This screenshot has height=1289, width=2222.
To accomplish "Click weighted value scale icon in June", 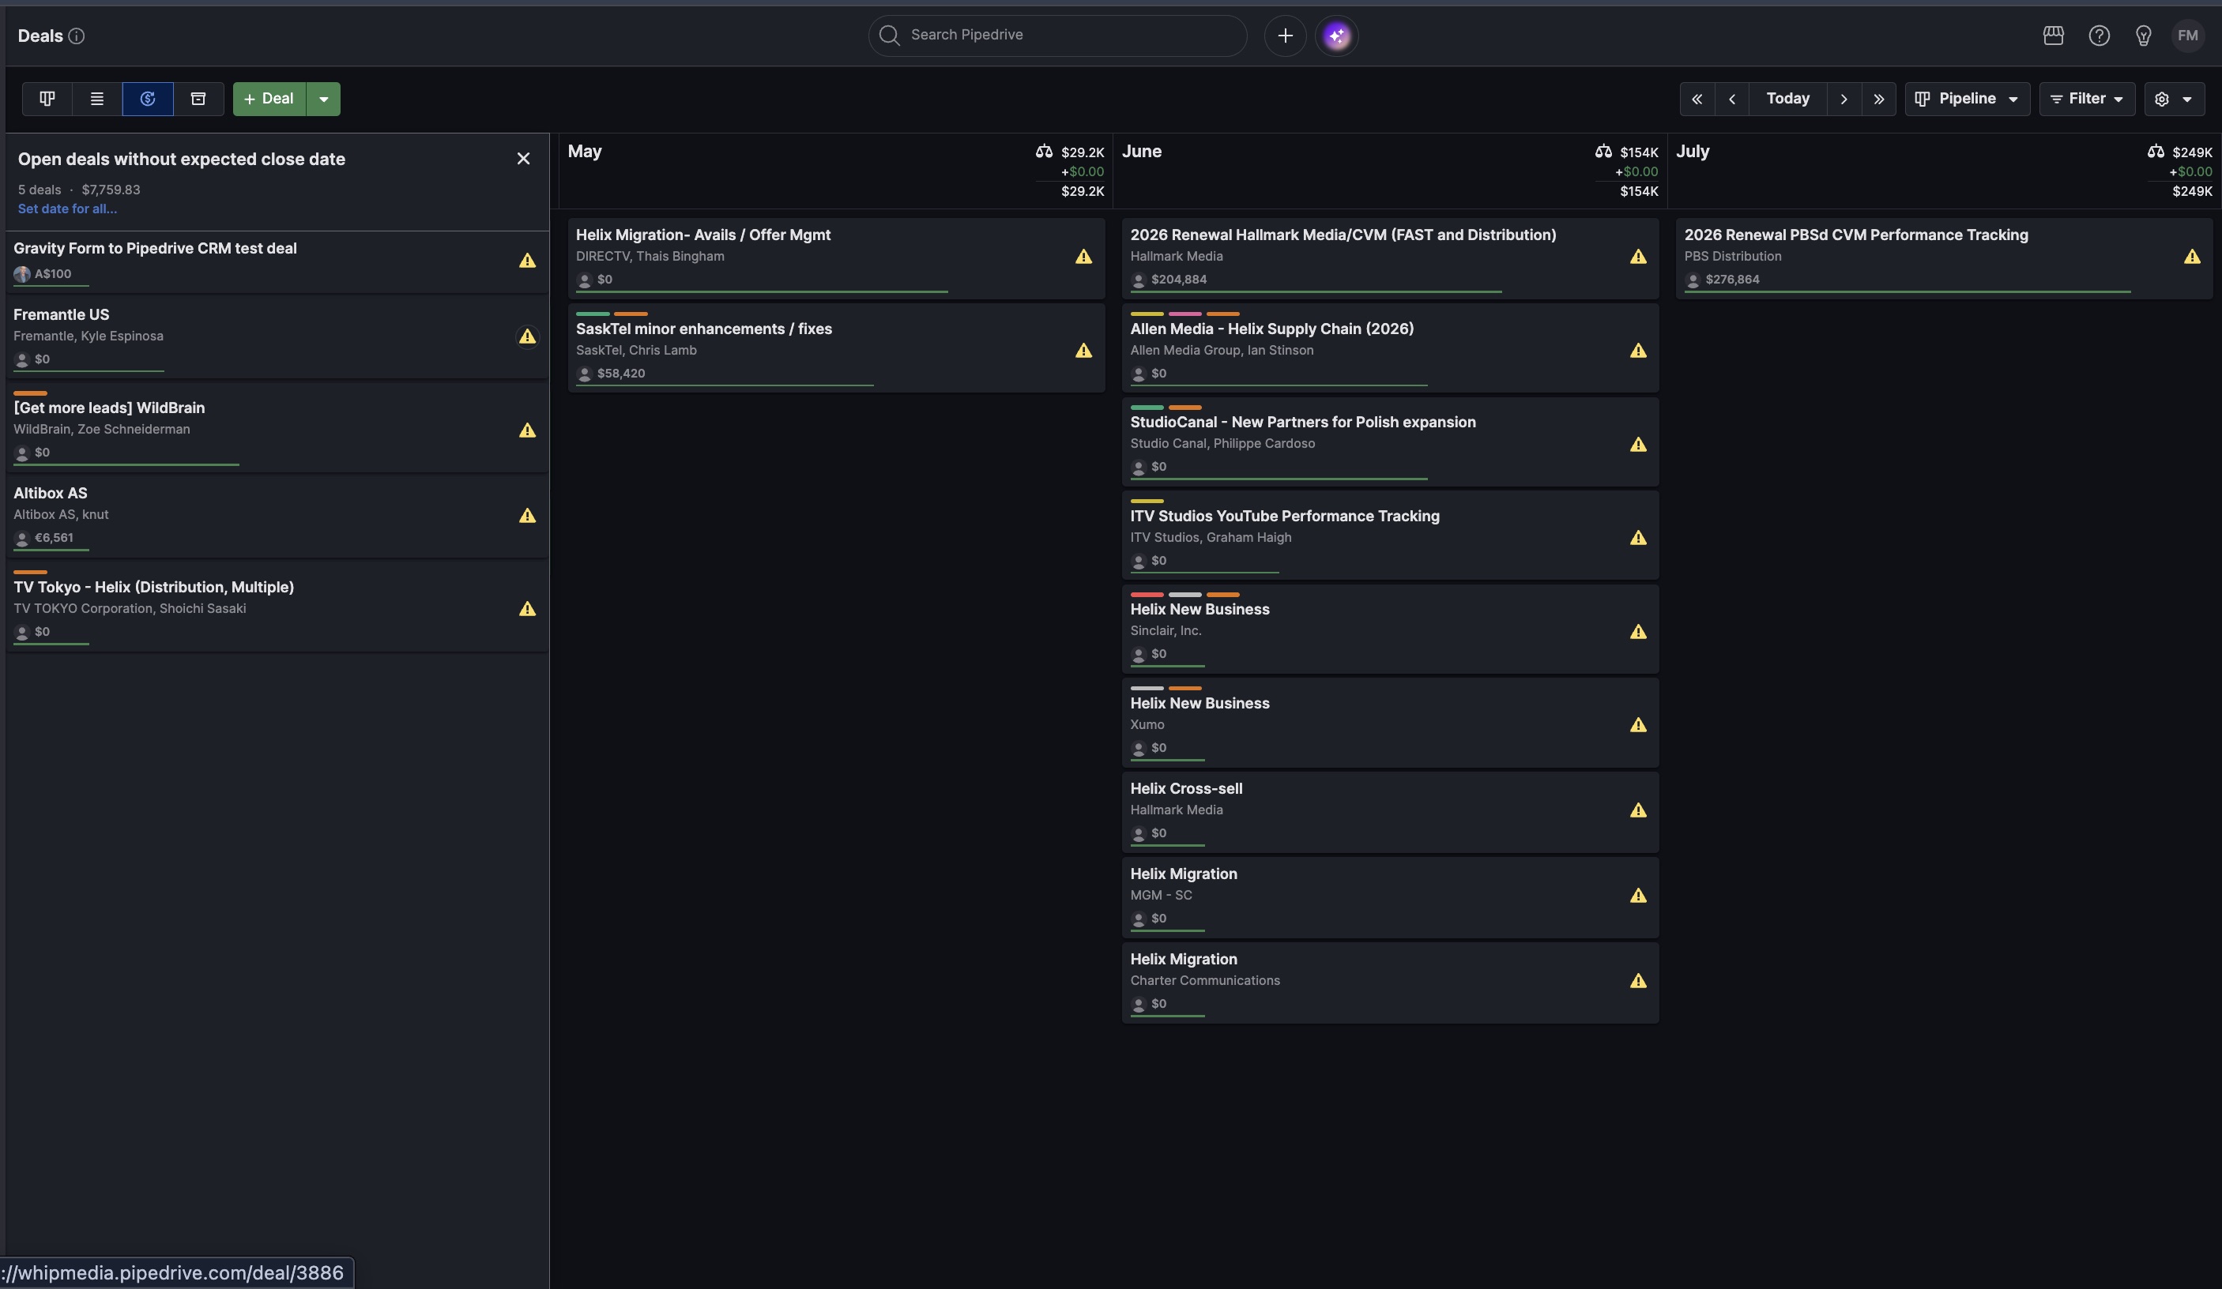I will [x=1603, y=152].
